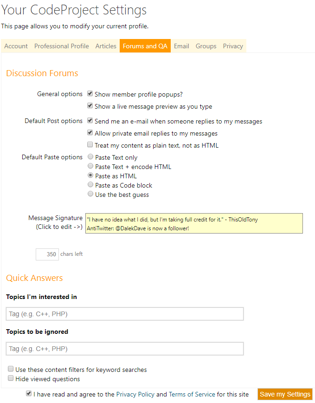This screenshot has height=403, width=315.
Task: Click the Discussion Forums heading
Action: [42, 73]
